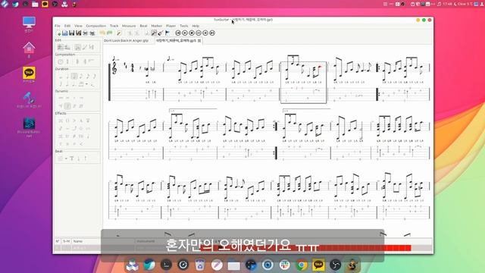The width and height of the screenshot is (485, 273).
Task: Click the pencil icon in the toolbar
Action: (119, 33)
